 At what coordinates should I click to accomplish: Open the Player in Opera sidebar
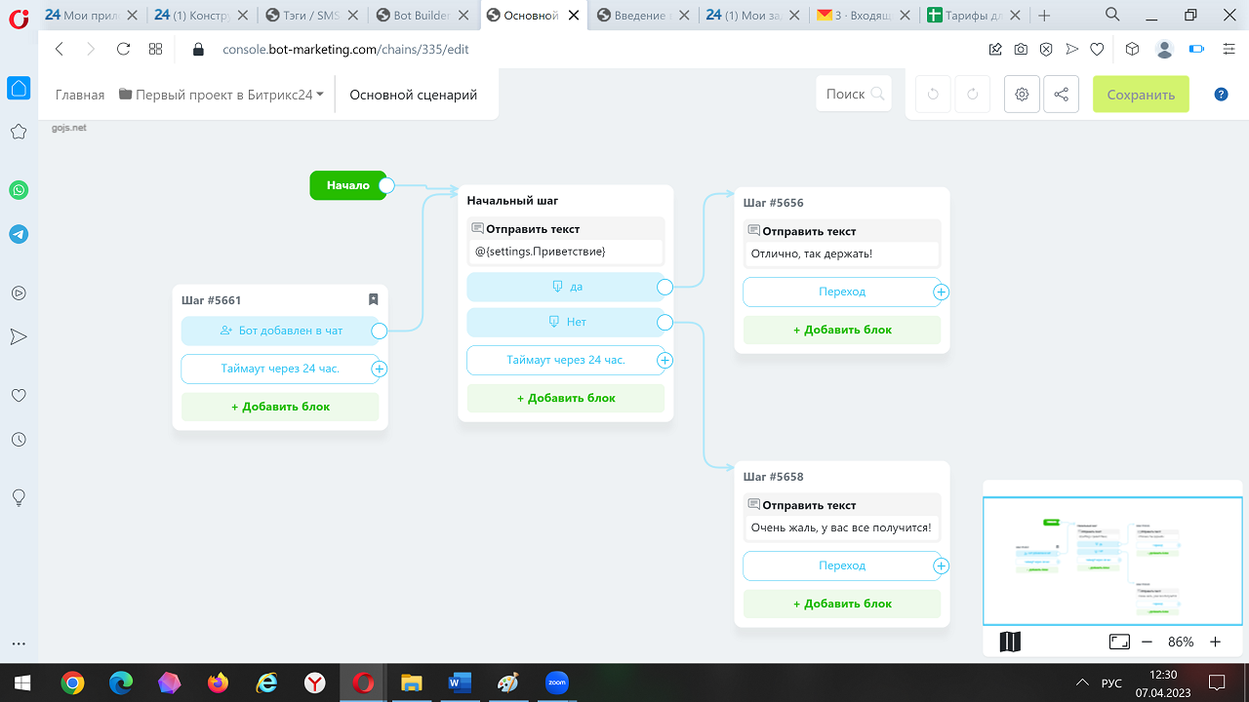coord(19,292)
